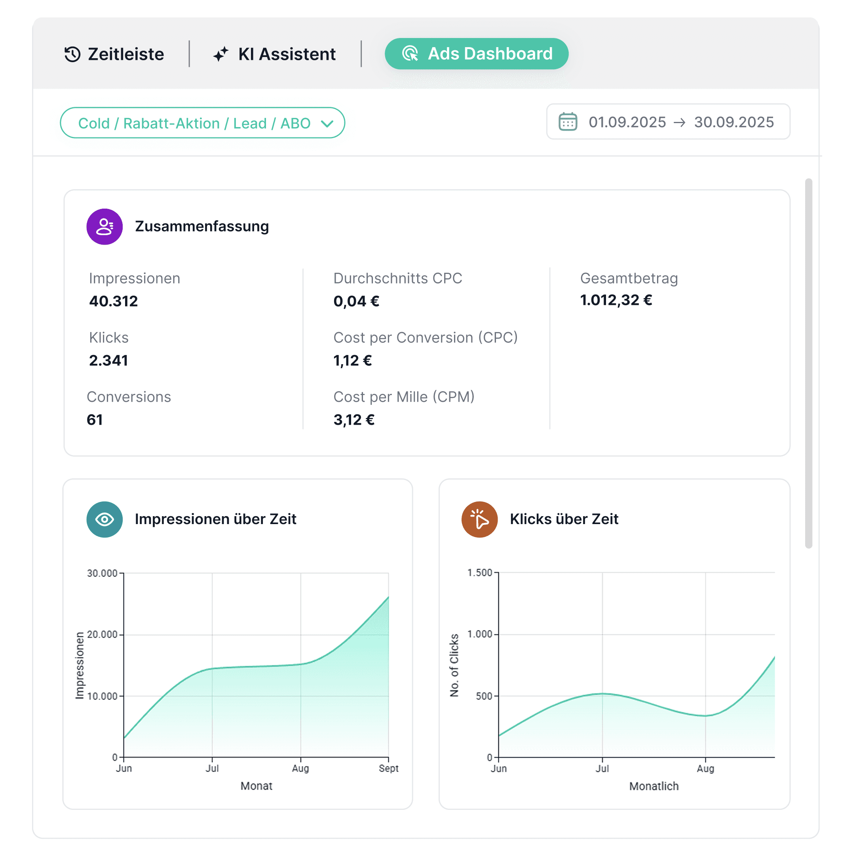This screenshot has width=855, height=855.
Task: Open the date range picker
Action: pyautogui.click(x=668, y=122)
